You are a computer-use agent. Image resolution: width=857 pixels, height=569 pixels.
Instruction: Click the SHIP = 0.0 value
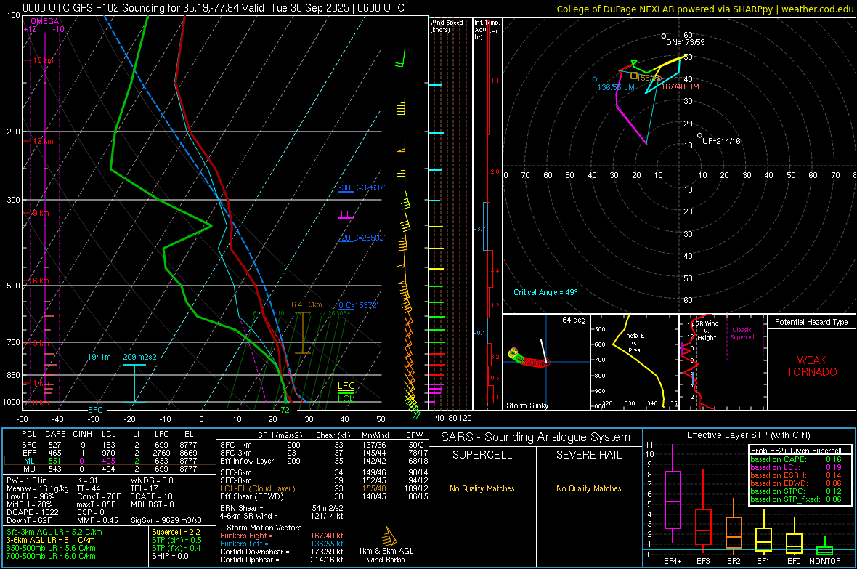coord(170,556)
